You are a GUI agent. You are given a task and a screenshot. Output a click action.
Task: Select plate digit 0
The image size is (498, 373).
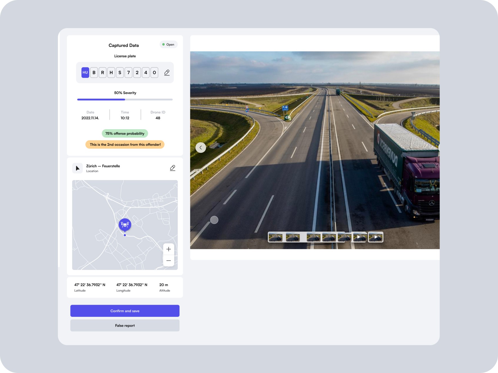(x=154, y=72)
